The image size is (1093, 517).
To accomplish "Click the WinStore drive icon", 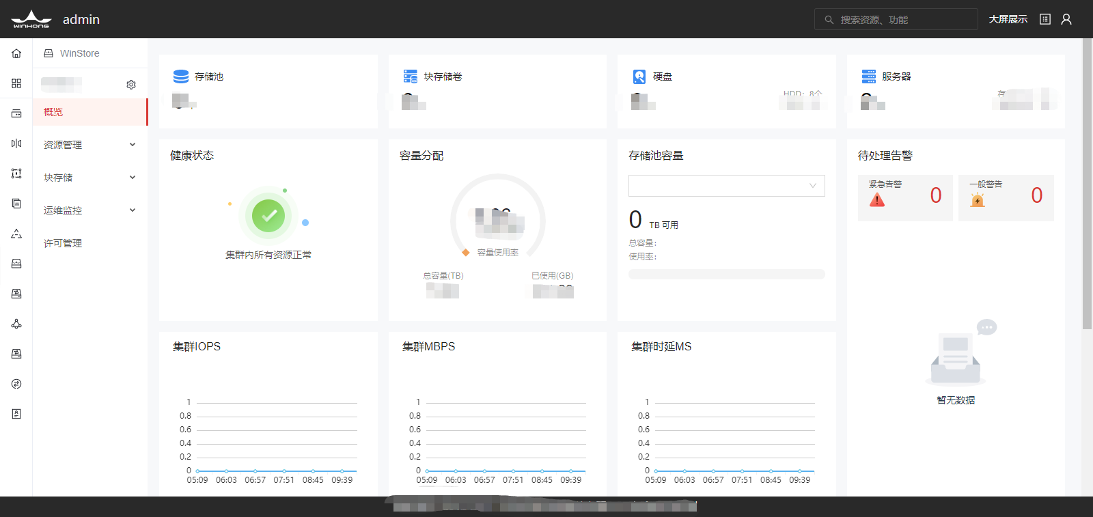I will (49, 53).
